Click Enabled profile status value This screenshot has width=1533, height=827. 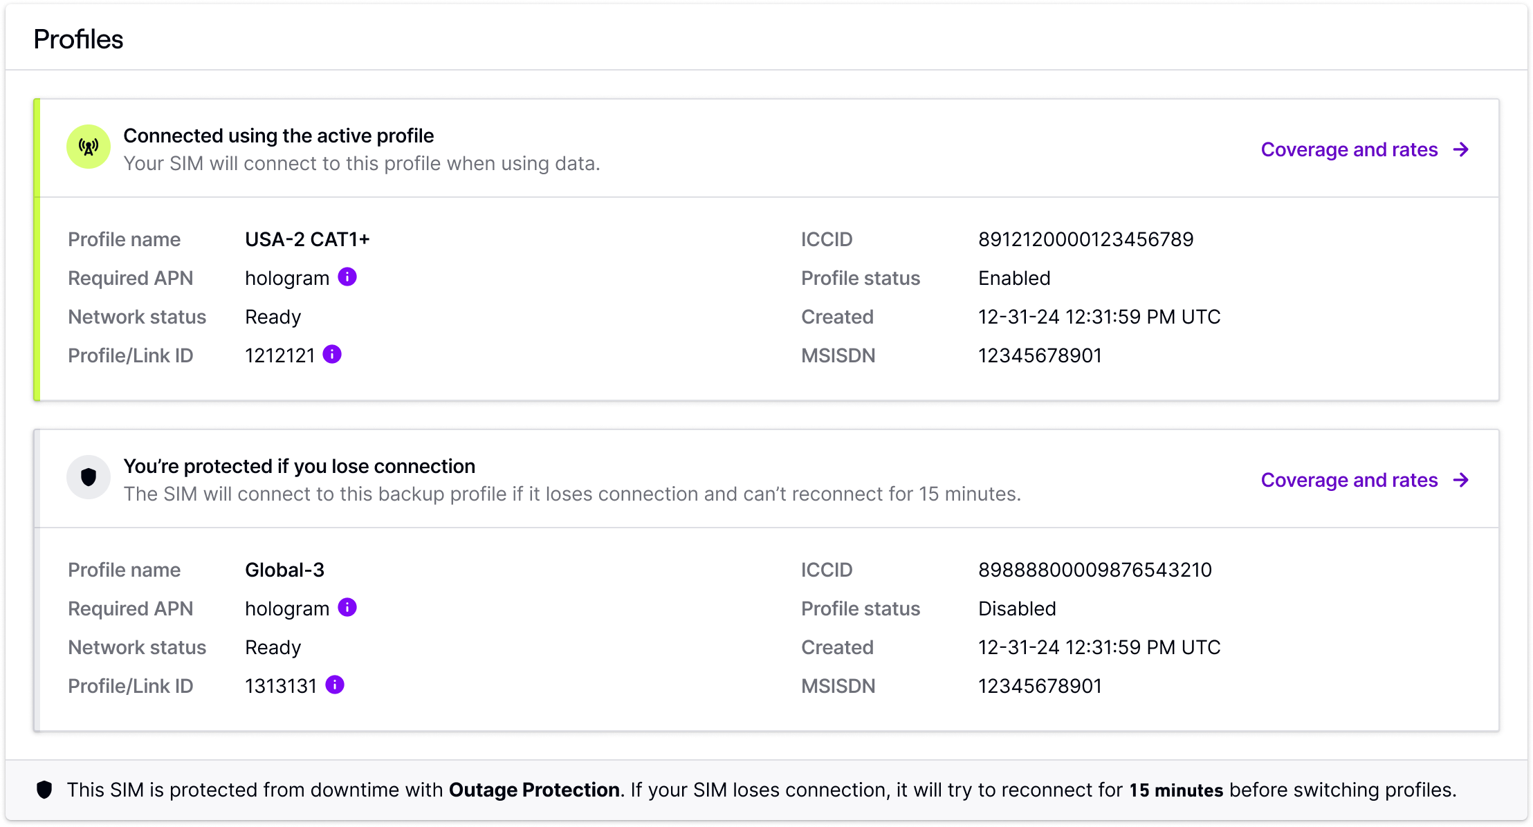coord(1014,278)
